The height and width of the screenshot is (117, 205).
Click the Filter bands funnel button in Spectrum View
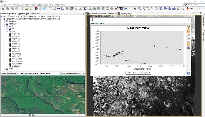point(188,27)
